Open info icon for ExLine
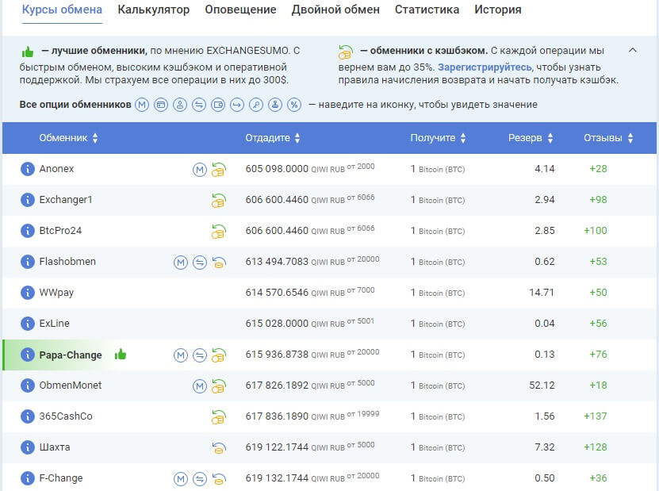This screenshot has width=659, height=491. tap(27, 324)
